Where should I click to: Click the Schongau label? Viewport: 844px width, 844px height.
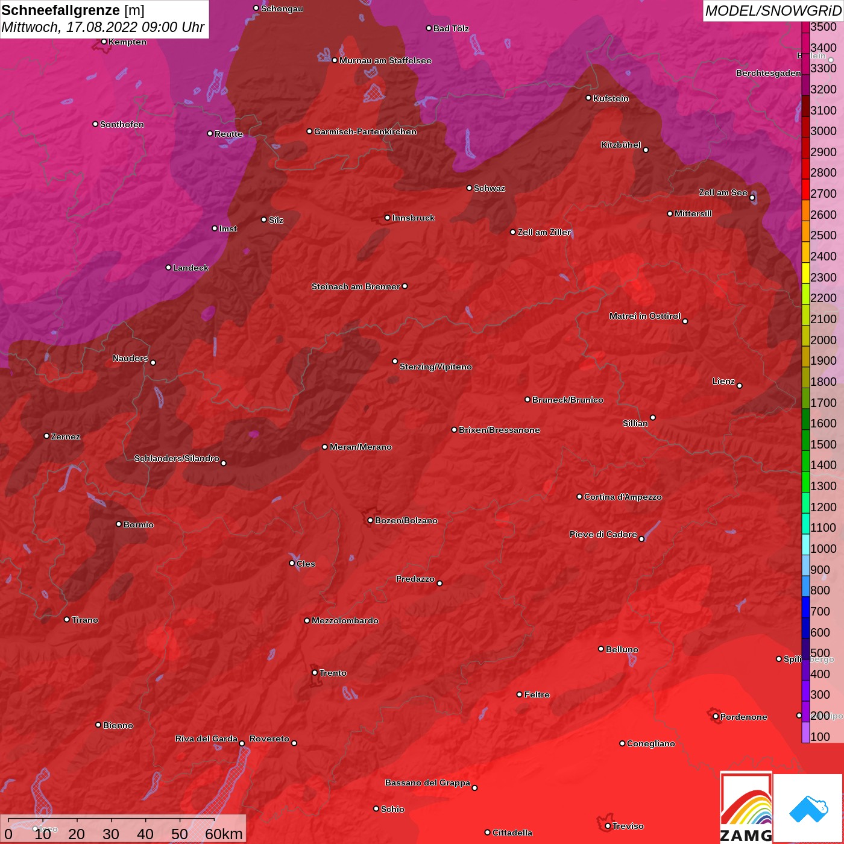click(282, 8)
